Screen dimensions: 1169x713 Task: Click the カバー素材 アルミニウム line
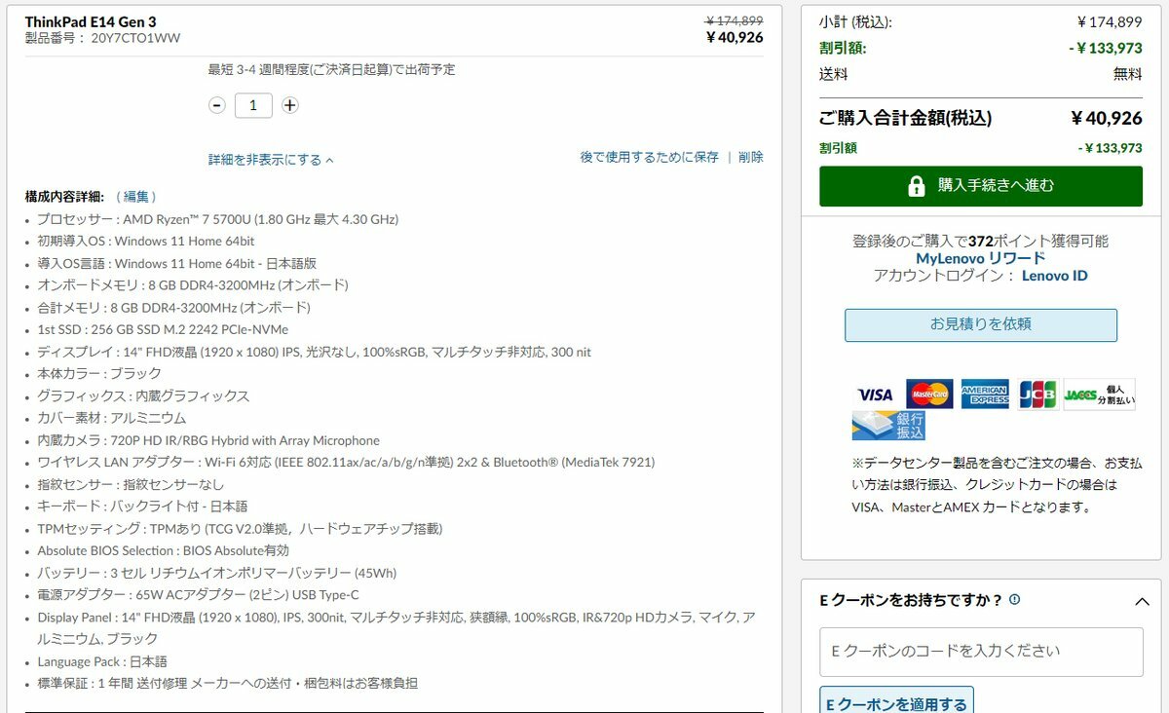pyautogui.click(x=112, y=418)
